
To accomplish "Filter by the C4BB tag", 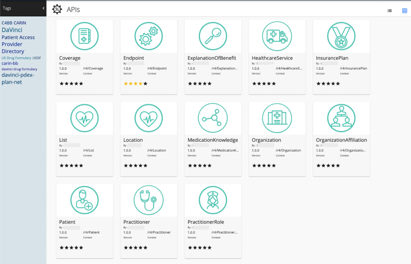I will pyautogui.click(x=7, y=23).
